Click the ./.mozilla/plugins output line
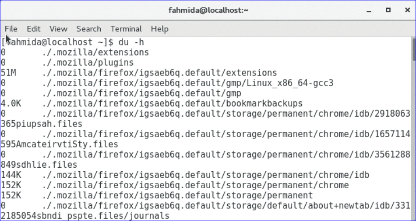 (x=88, y=62)
